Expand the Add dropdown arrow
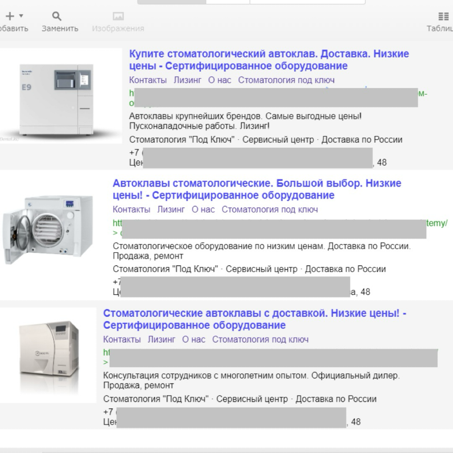 pos(21,16)
